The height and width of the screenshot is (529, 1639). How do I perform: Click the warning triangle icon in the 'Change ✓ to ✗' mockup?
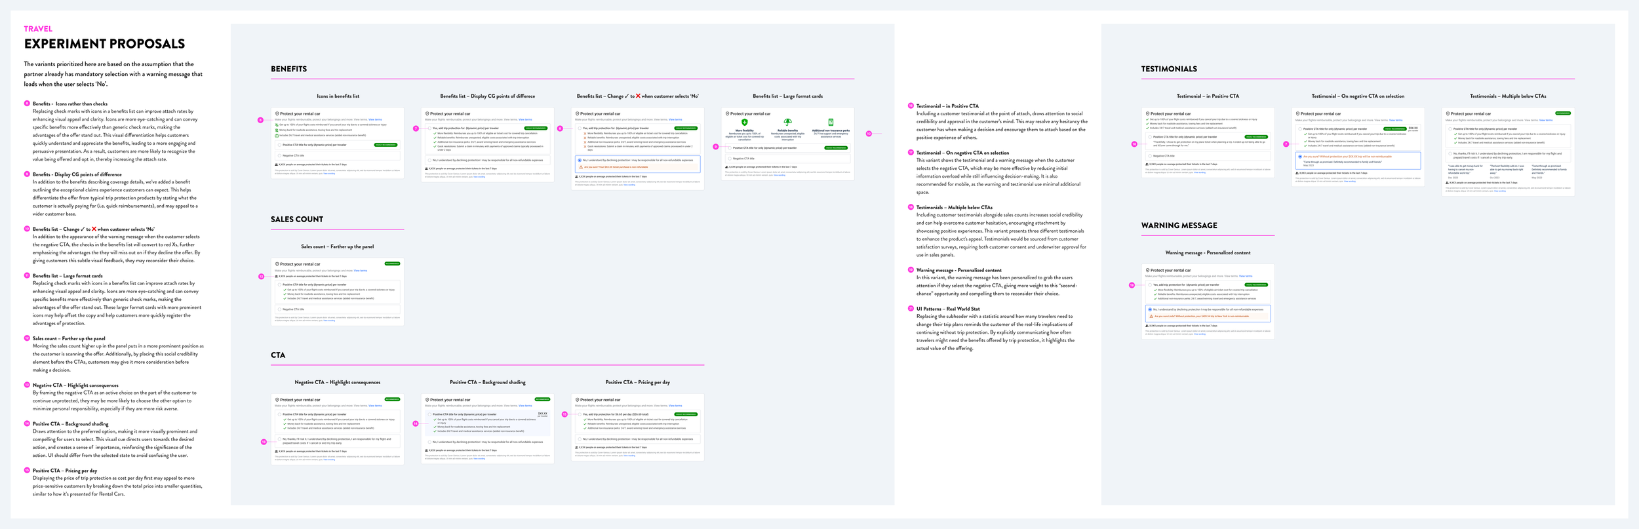click(581, 167)
